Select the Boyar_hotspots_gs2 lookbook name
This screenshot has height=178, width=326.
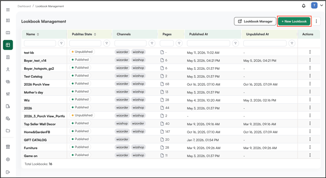click(x=39, y=69)
